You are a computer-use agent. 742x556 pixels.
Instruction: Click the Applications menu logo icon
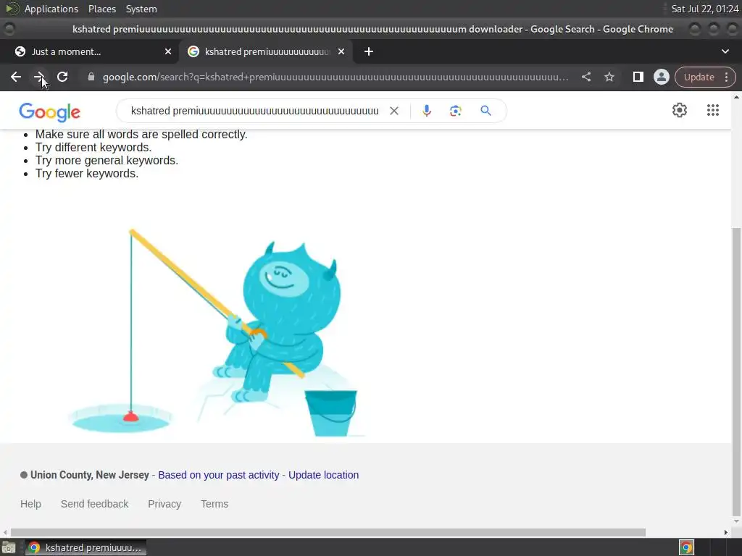12,9
